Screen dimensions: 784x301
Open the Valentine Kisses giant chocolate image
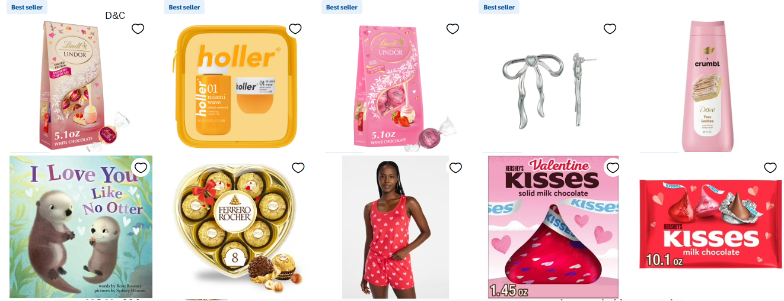pos(553,226)
